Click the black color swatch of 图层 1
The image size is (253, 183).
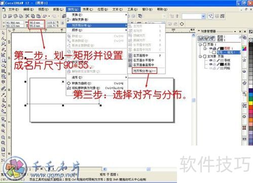pos(222,49)
